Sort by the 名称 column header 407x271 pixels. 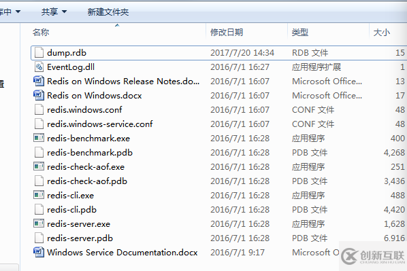tap(41, 33)
